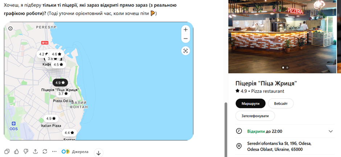Screen dimensions: 341x157
Task: Expand the opening hours chevron
Action: coord(330,131)
